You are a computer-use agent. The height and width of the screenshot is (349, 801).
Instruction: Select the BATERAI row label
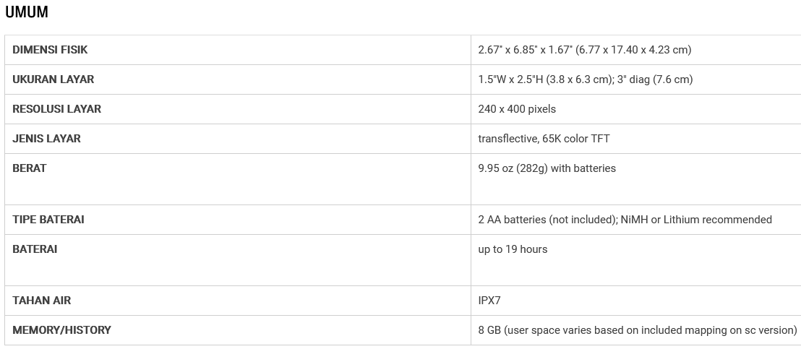pos(35,249)
